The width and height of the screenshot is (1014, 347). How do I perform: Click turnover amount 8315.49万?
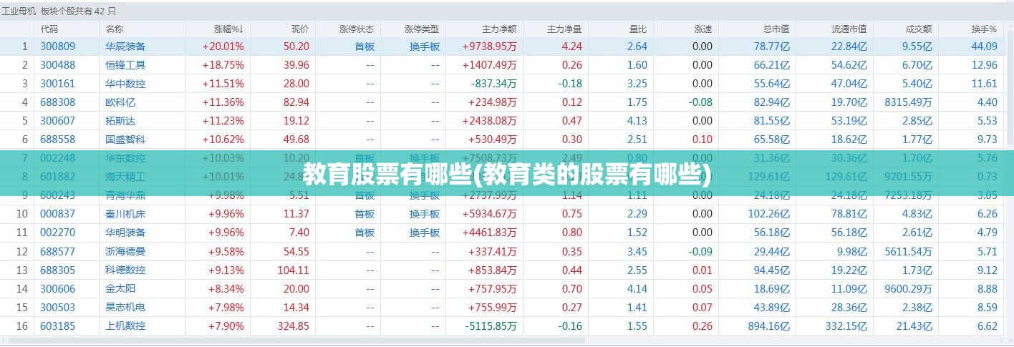point(908,102)
